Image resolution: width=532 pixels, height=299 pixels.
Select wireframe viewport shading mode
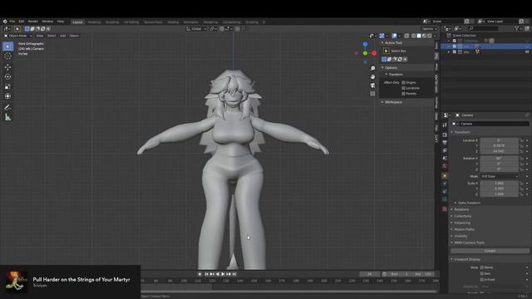tap(414, 36)
